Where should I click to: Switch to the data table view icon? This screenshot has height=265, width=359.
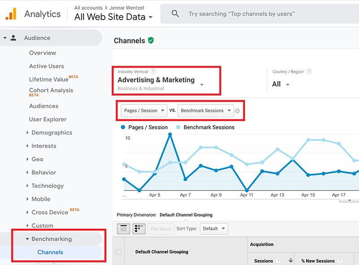(x=124, y=229)
